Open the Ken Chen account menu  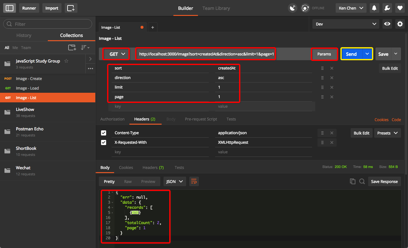(x=351, y=8)
